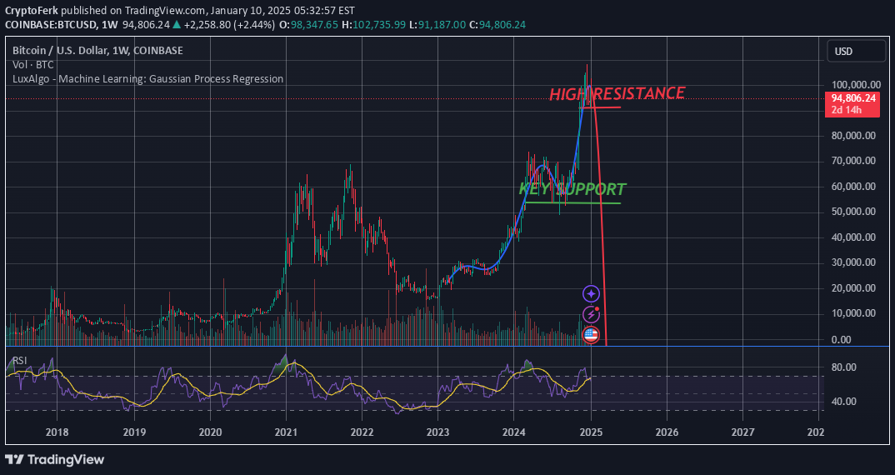
Task: Click the 2025 label on time axis
Action: 591,432
